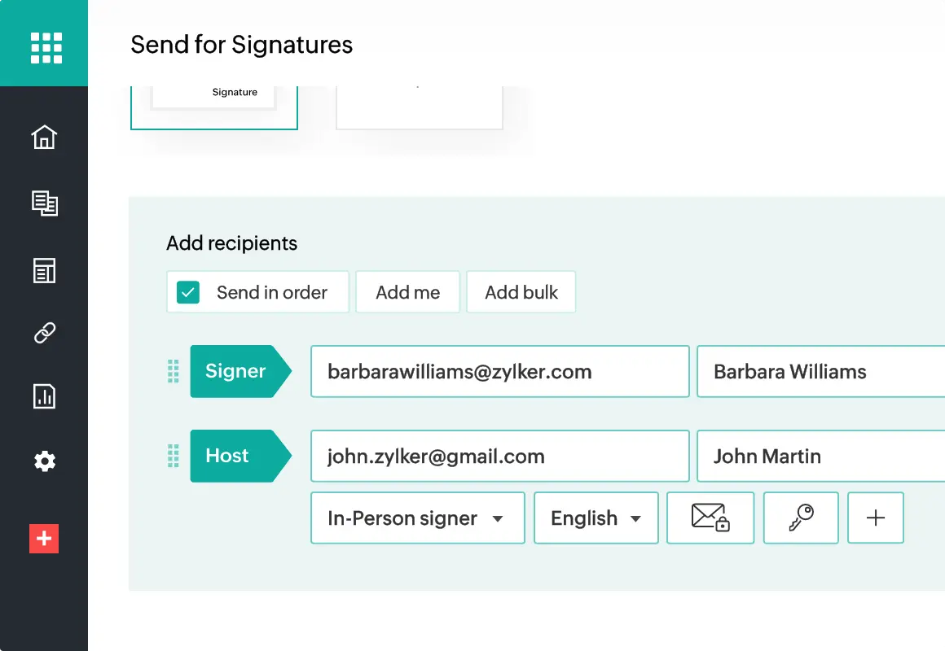The width and height of the screenshot is (945, 651).
Task: Open the Templates sidebar icon
Action: [x=44, y=271]
